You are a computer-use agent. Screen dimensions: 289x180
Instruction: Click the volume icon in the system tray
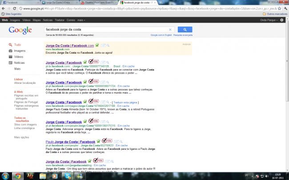point(267,176)
